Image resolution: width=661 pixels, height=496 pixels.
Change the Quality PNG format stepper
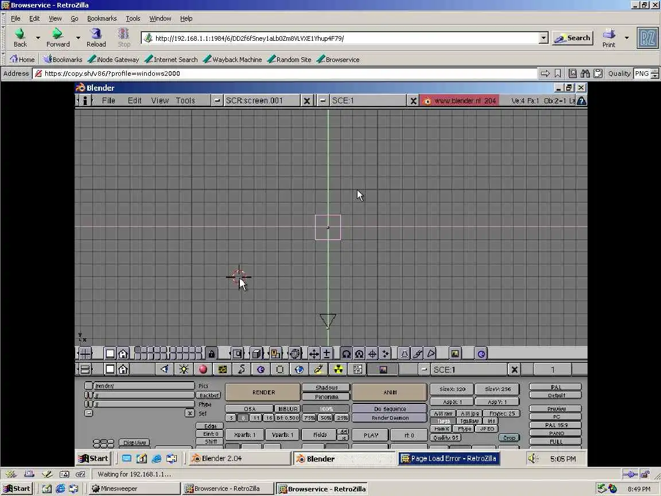pos(655,73)
